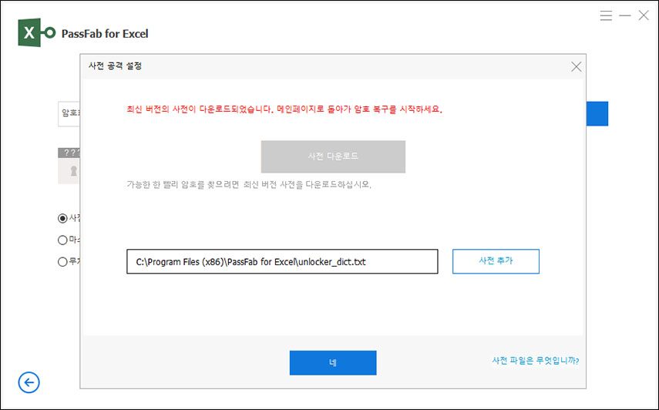Image resolution: width=659 pixels, height=410 pixels.
Task: Click the PassFab for Excel logo icon
Action: [x=36, y=32]
